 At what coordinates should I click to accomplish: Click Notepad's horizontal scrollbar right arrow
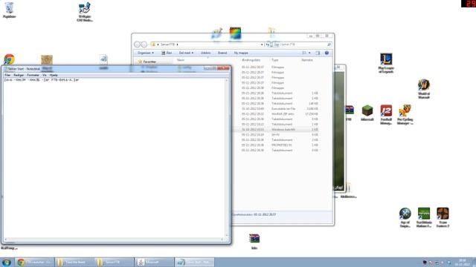point(222,240)
